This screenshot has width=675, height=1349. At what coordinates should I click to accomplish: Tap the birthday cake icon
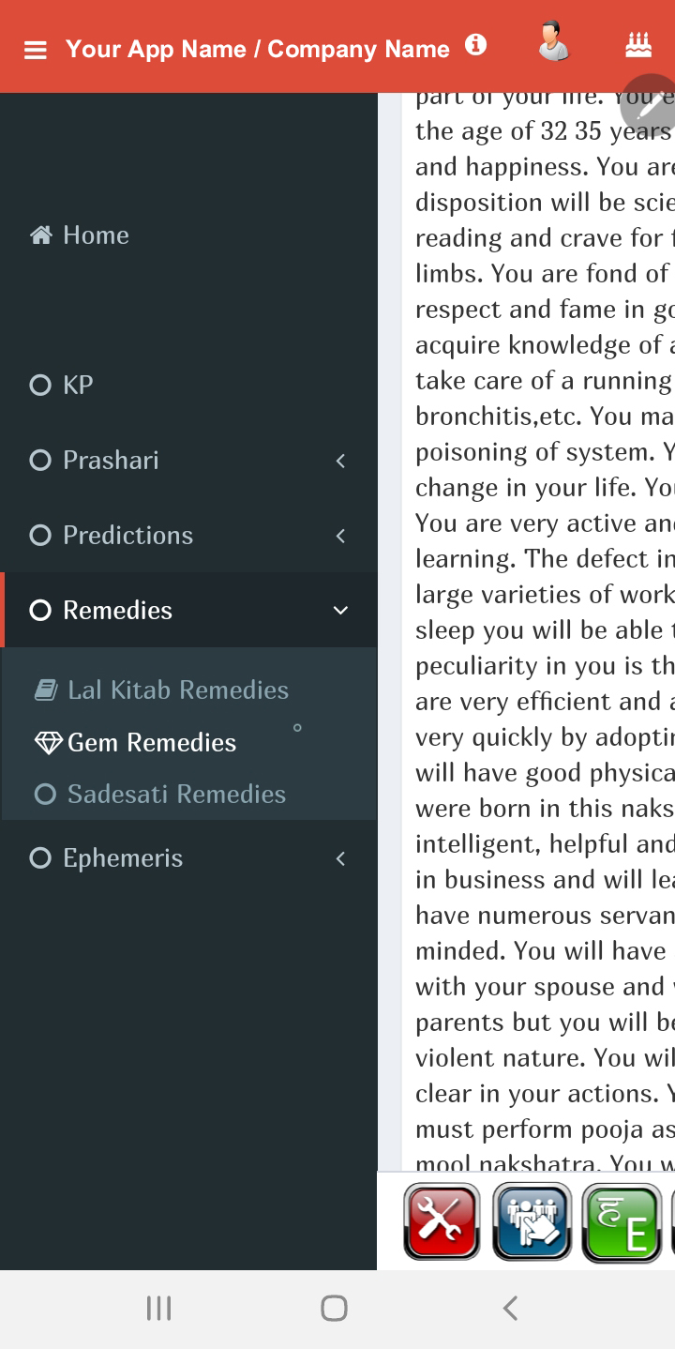[x=638, y=44]
